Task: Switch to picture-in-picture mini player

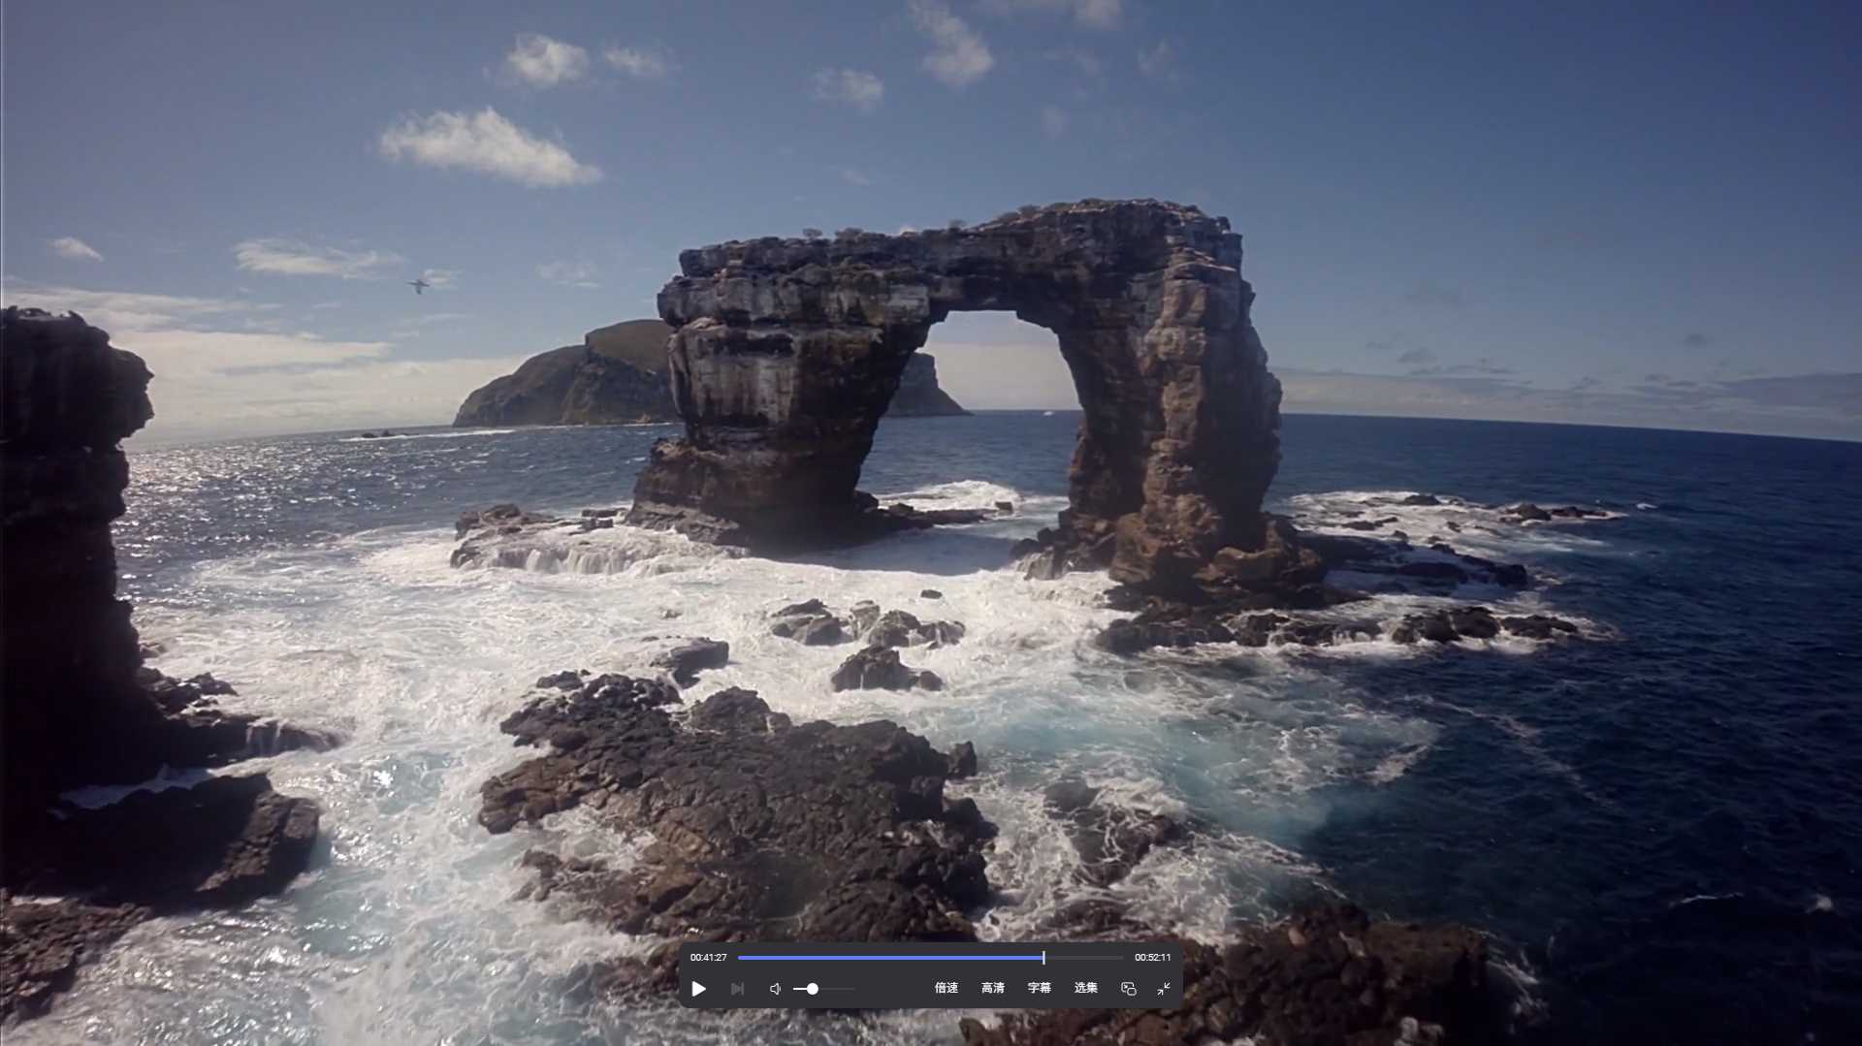Action: (1128, 989)
